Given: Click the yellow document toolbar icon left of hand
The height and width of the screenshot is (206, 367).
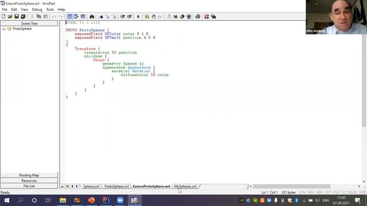Looking at the screenshot, I should coord(147,17).
